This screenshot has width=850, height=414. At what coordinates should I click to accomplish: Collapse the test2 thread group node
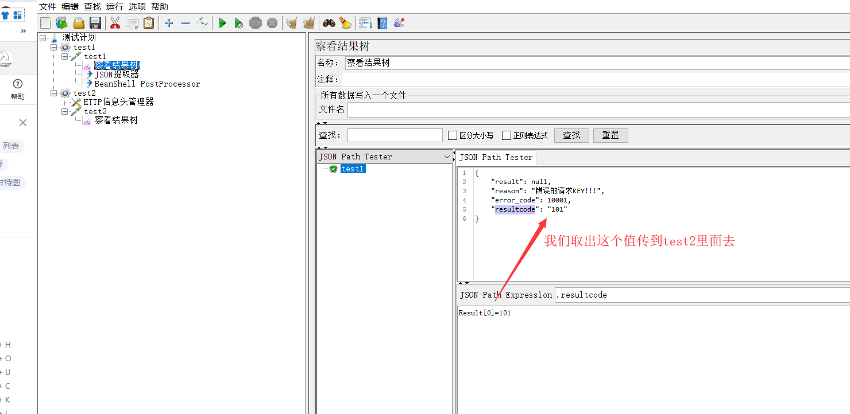[x=54, y=93]
